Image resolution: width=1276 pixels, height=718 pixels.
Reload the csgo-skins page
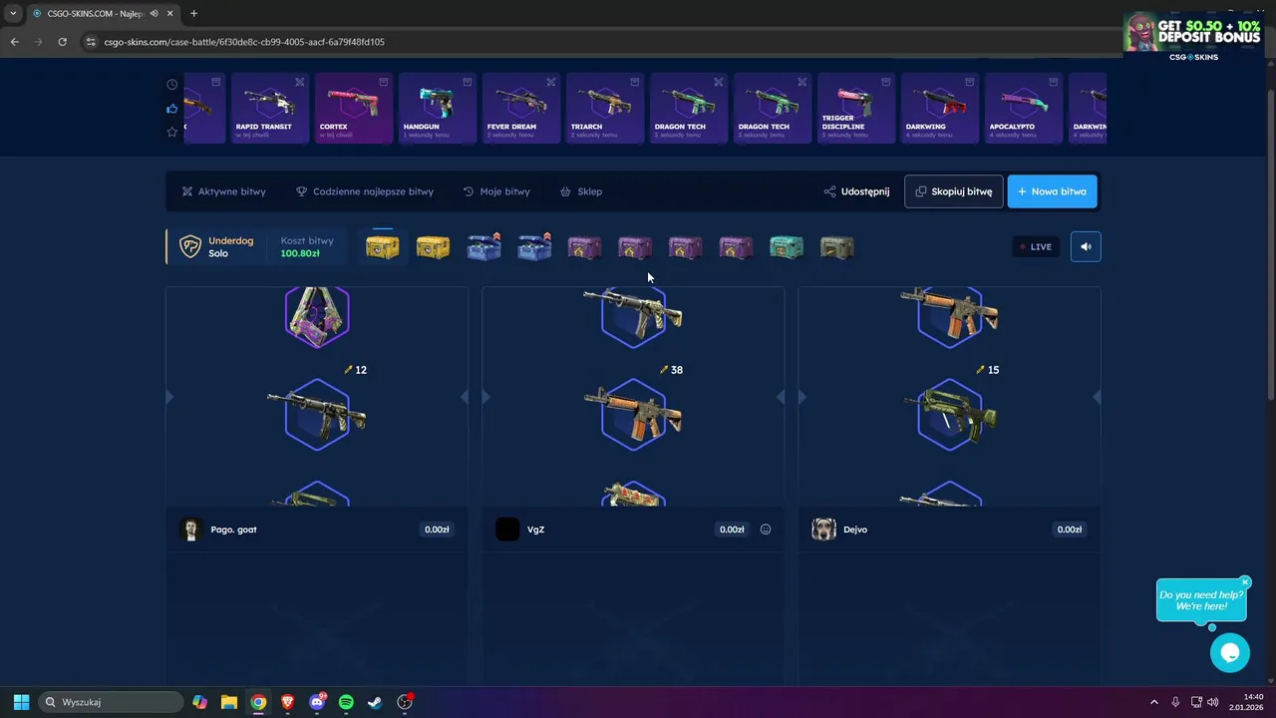pos(62,42)
